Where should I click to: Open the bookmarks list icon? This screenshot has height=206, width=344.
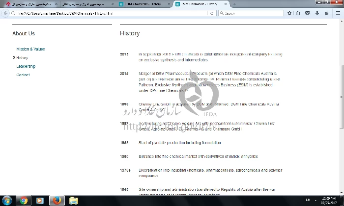[x=298, y=13]
